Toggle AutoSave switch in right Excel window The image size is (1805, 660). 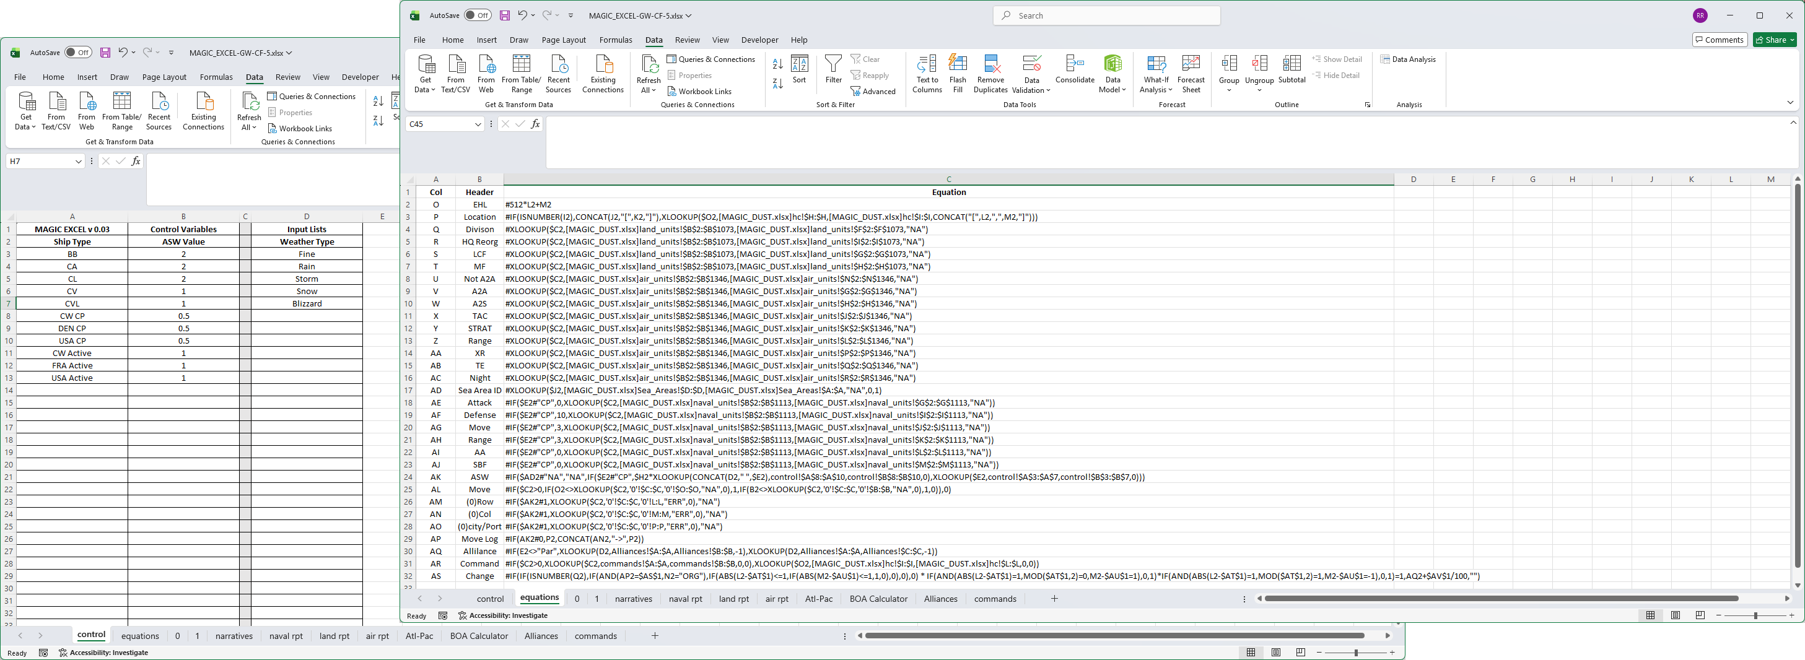point(477,15)
